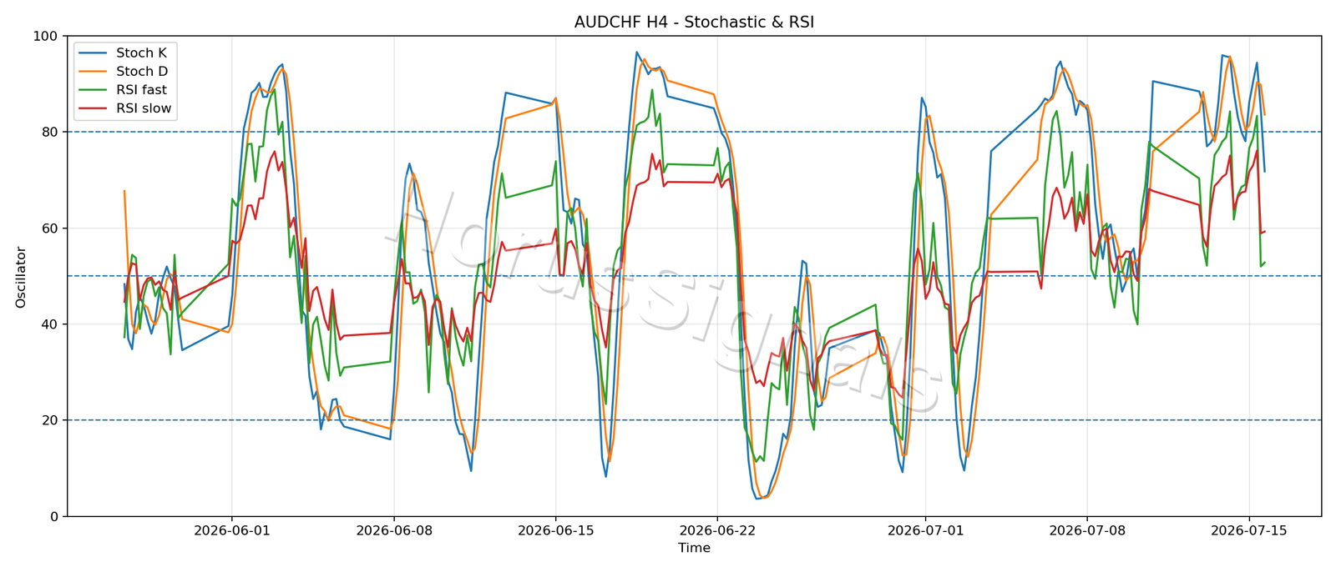This screenshot has width=1336, height=572.
Task: Click the 0 y-axis tick label
Action: [54, 516]
